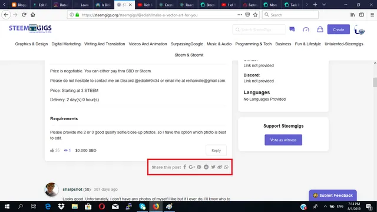Open SurpassingGoogle category
This screenshot has width=377, height=212.
[187, 44]
